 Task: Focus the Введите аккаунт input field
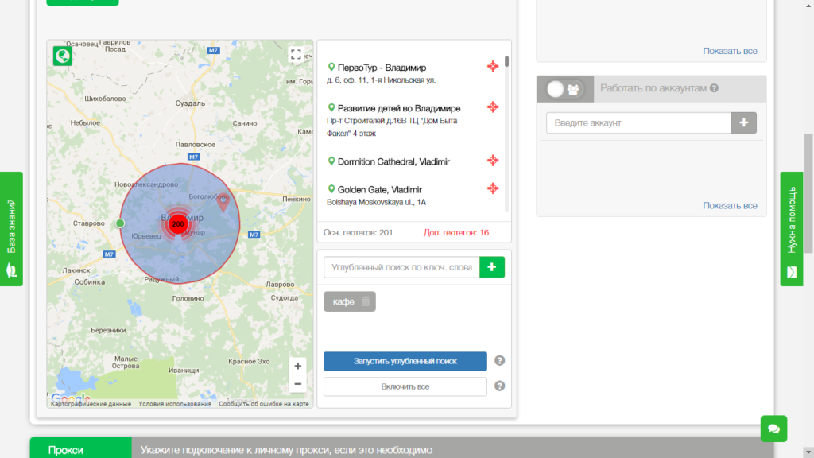[x=638, y=122]
